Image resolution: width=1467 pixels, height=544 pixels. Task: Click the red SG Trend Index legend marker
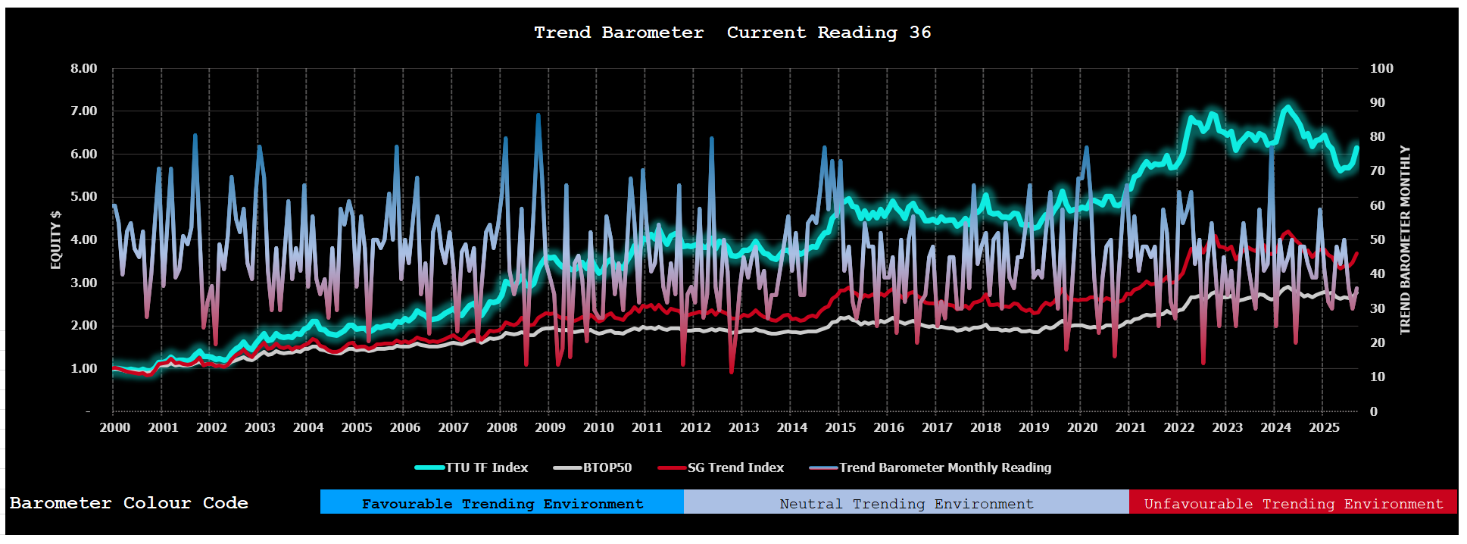[672, 467]
